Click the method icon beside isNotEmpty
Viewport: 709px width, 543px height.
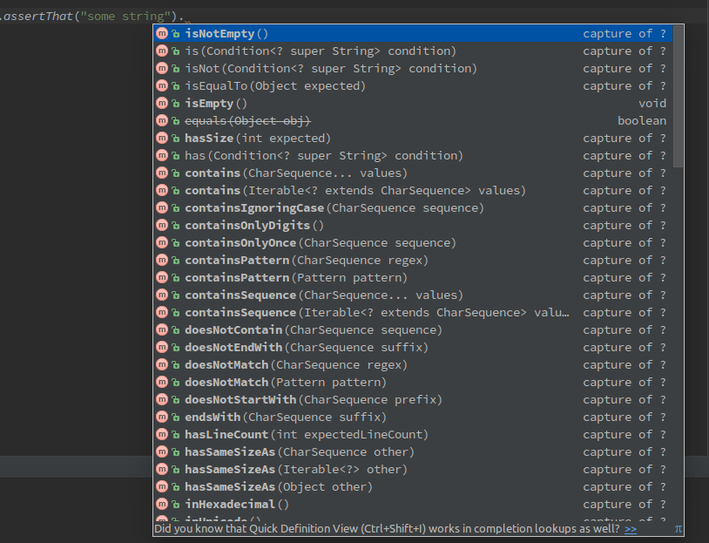pos(163,33)
